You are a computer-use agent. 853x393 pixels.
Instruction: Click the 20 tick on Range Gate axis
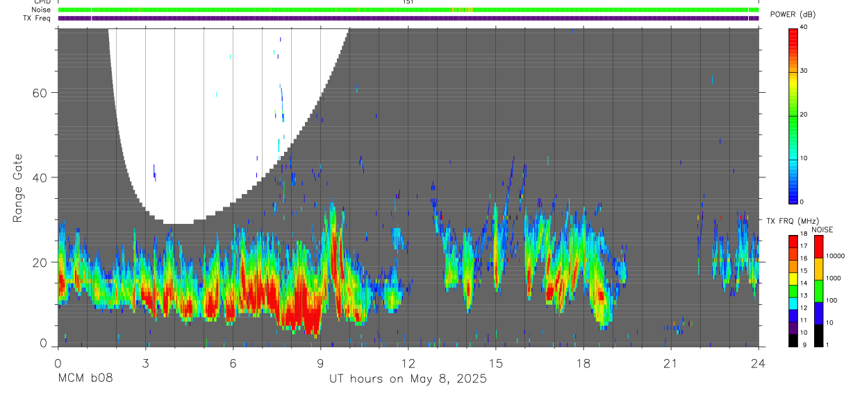point(40,262)
